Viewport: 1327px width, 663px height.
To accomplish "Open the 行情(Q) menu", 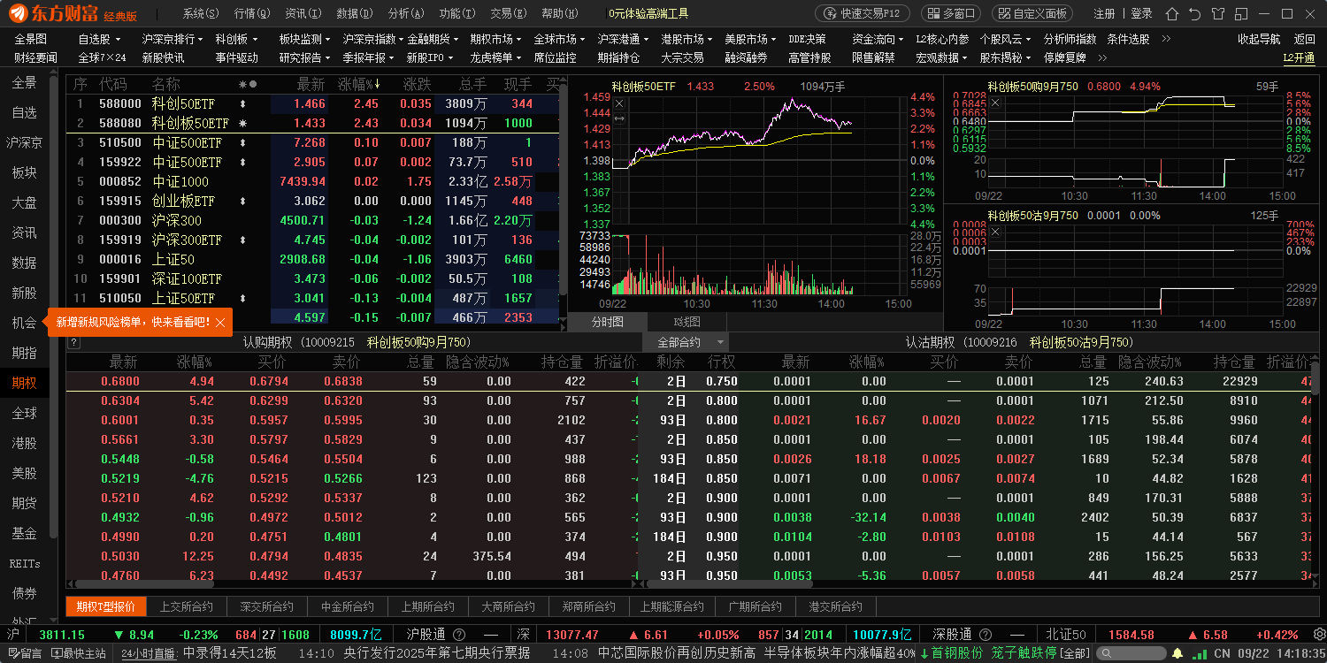I will point(252,13).
